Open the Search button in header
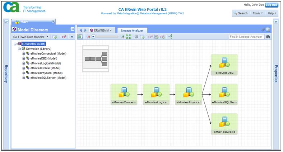283x152 pixels. [241, 13]
